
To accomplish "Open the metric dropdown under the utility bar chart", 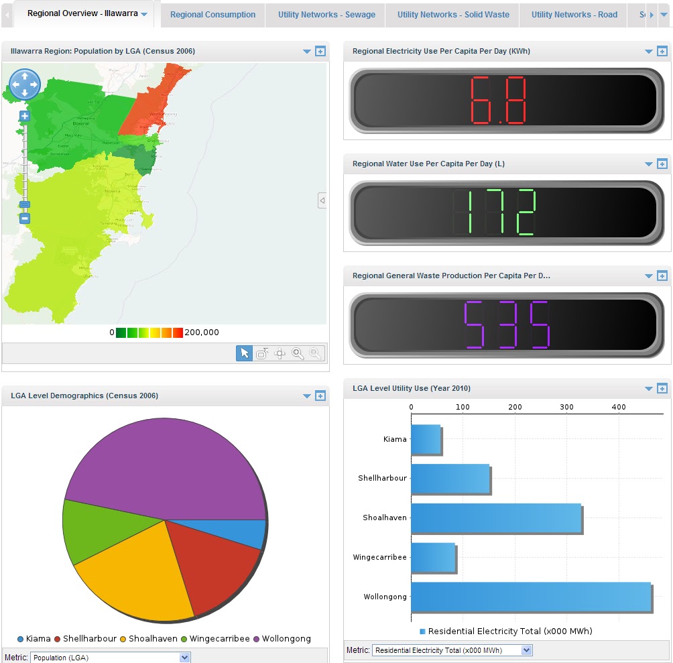I will (x=528, y=650).
